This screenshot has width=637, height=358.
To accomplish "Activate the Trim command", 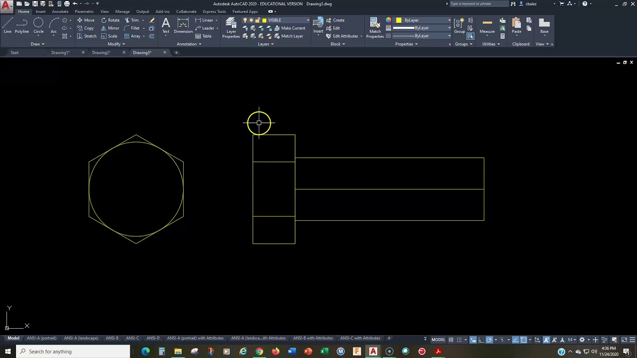I will [132, 20].
